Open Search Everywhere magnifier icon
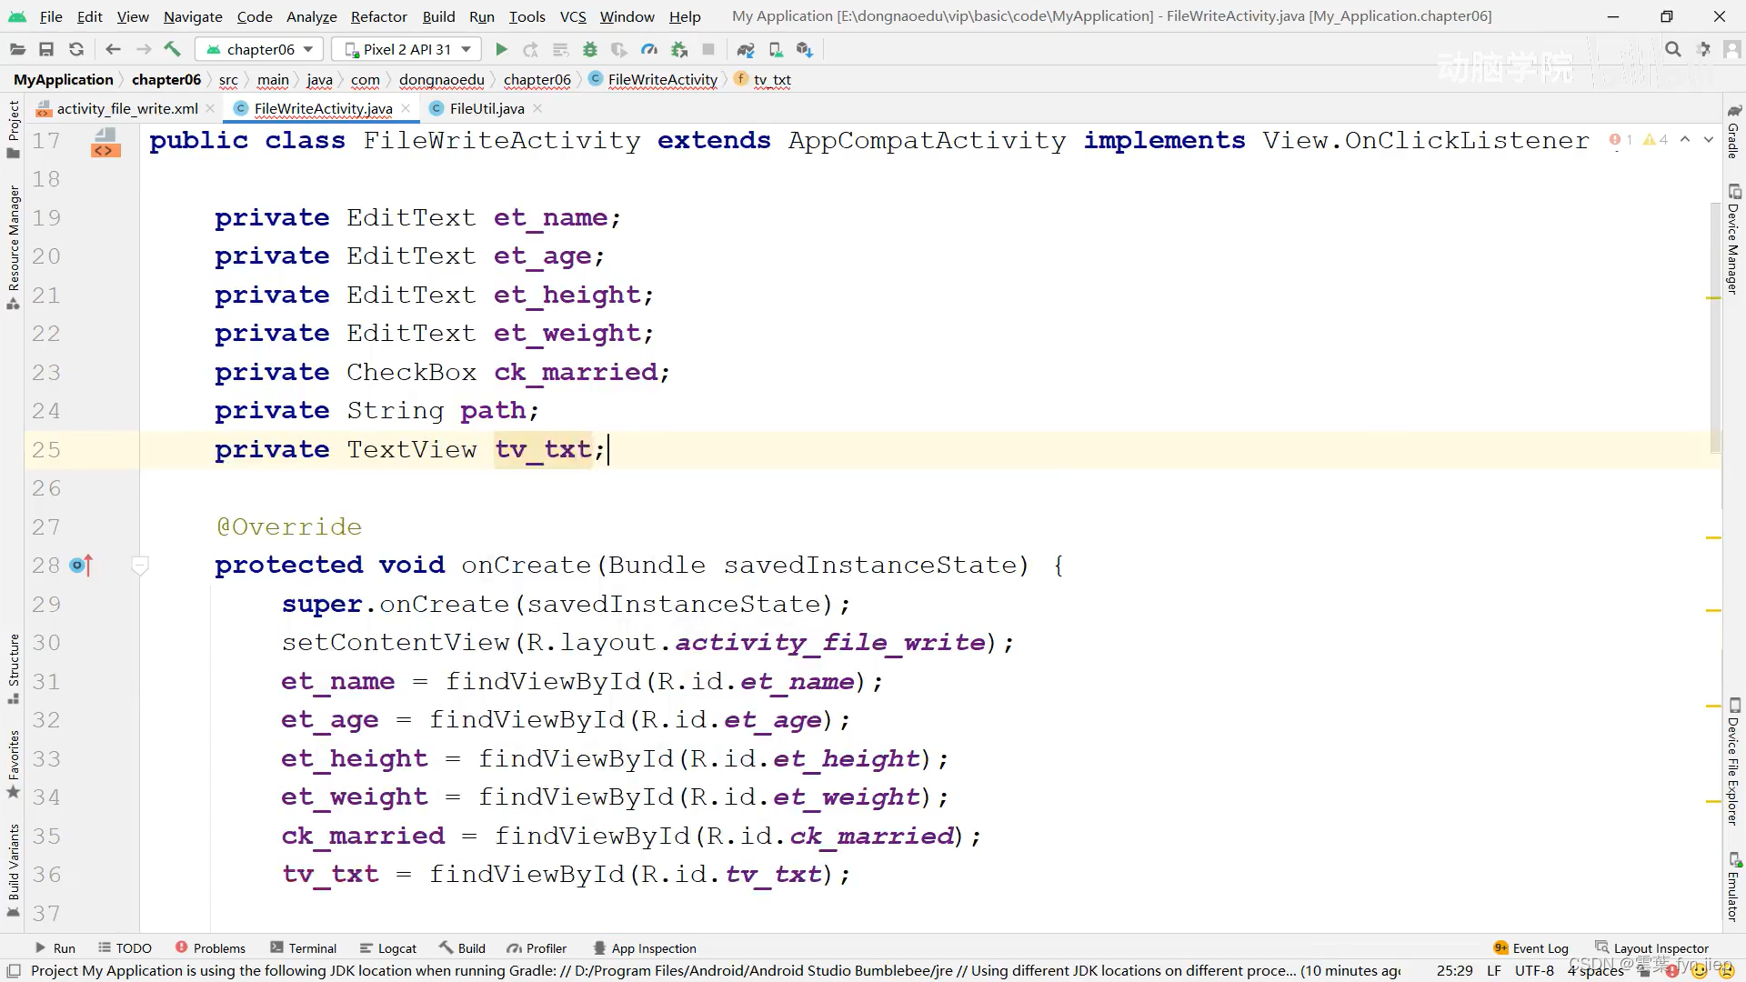Image resolution: width=1746 pixels, height=982 pixels. pyautogui.click(x=1673, y=49)
